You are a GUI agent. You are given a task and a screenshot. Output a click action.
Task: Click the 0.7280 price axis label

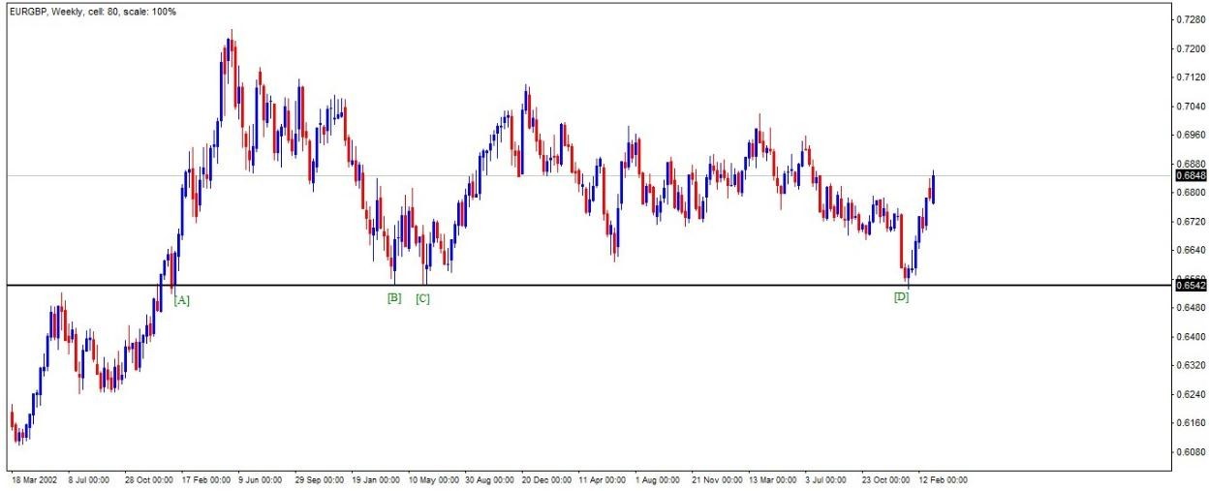click(1191, 19)
